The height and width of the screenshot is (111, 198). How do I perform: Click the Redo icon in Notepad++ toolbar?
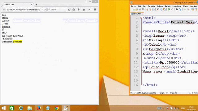point(172,10)
